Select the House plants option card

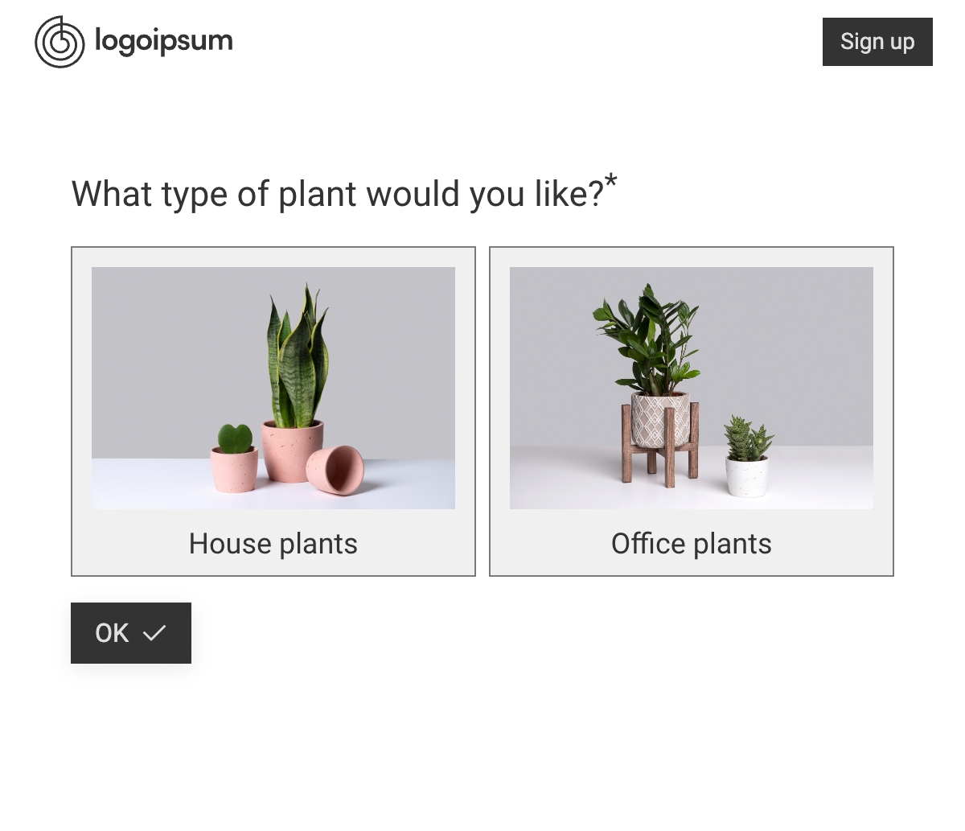(x=273, y=411)
